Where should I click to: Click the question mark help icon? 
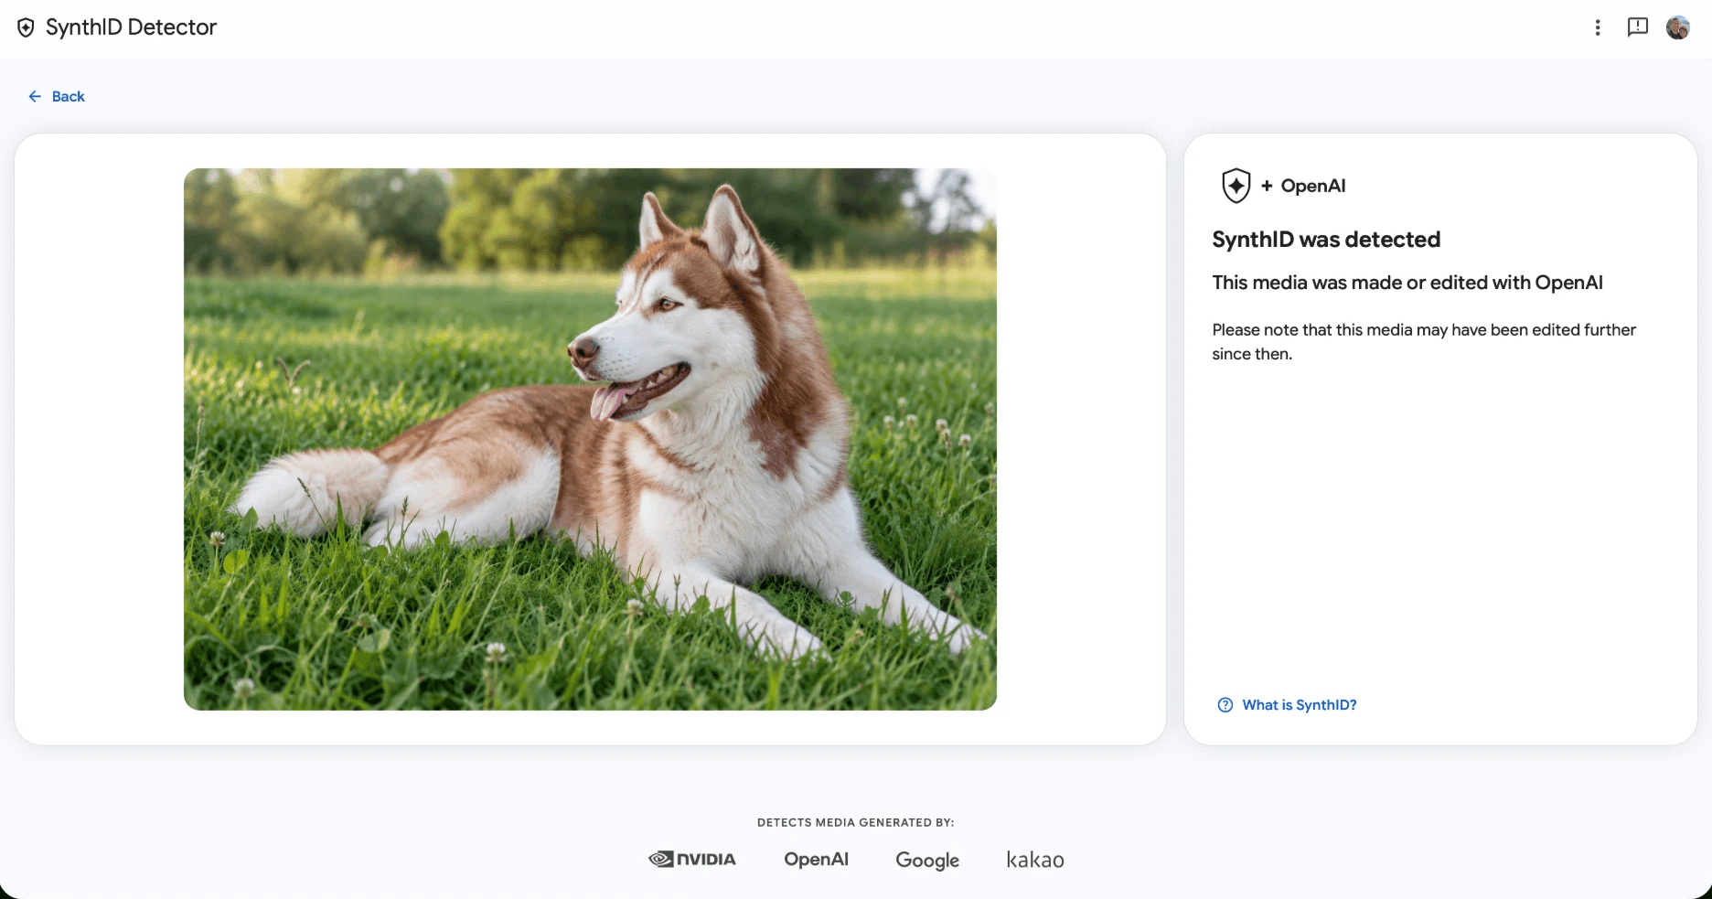tap(1225, 705)
